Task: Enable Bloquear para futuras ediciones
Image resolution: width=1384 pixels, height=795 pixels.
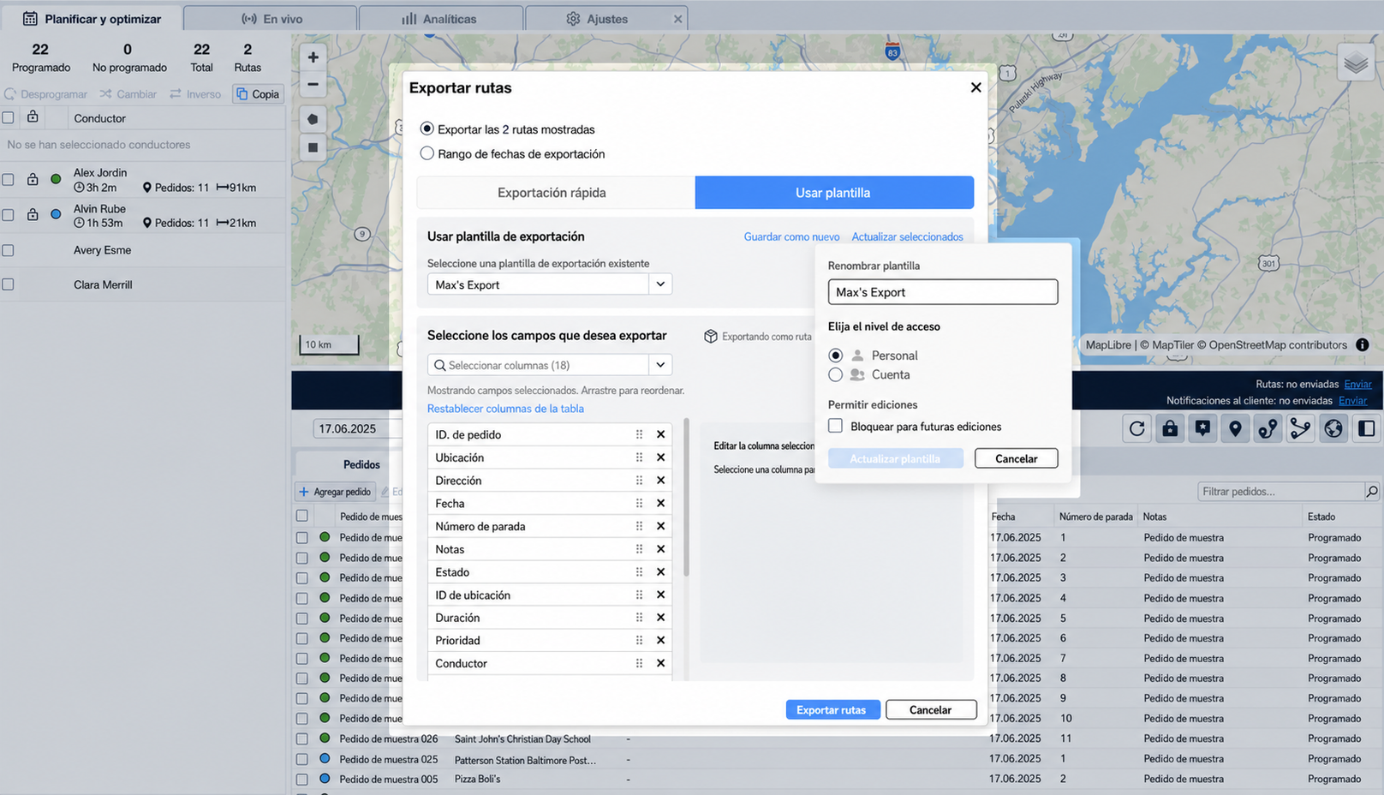Action: [836, 426]
